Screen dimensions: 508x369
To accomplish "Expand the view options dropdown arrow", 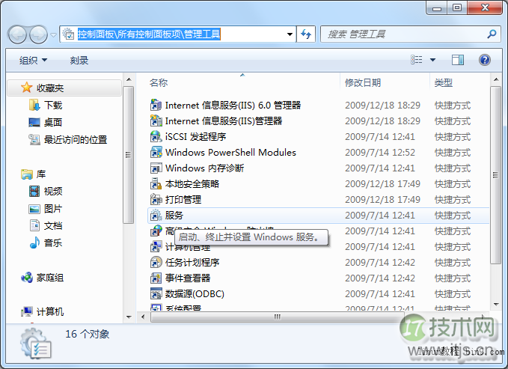I will click(433, 60).
